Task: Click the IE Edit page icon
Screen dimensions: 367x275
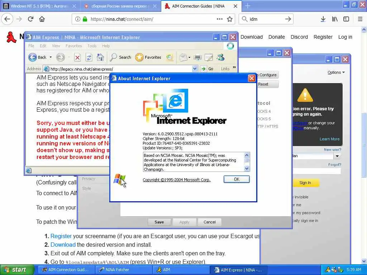Action: pyautogui.click(x=209, y=57)
